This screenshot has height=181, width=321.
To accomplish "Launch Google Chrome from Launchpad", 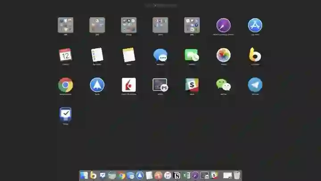I will pos(66,85).
